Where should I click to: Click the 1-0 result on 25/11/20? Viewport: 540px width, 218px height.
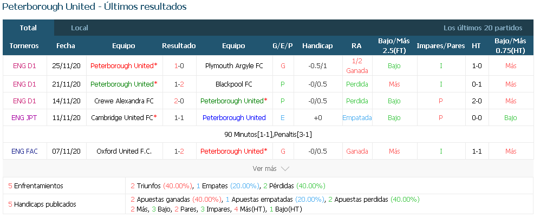pos(179,65)
